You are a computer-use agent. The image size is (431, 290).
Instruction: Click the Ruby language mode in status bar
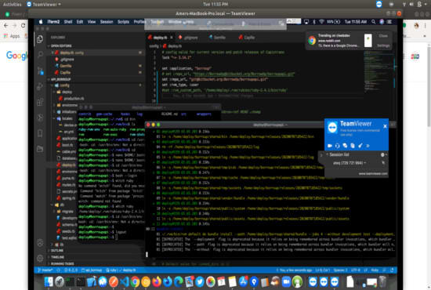375,270
